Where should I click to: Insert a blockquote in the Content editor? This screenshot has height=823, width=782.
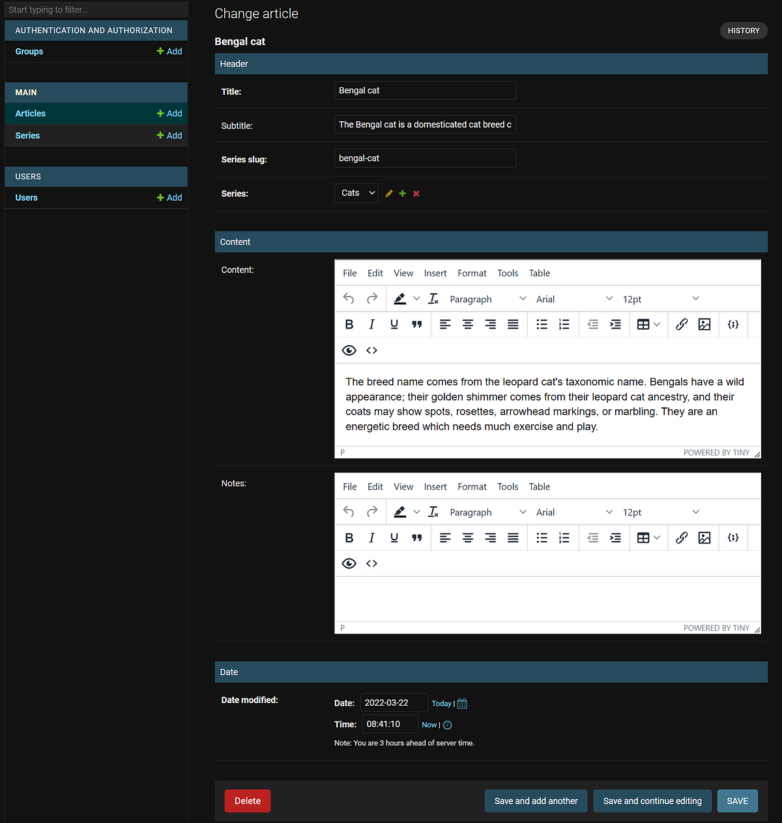pos(417,324)
